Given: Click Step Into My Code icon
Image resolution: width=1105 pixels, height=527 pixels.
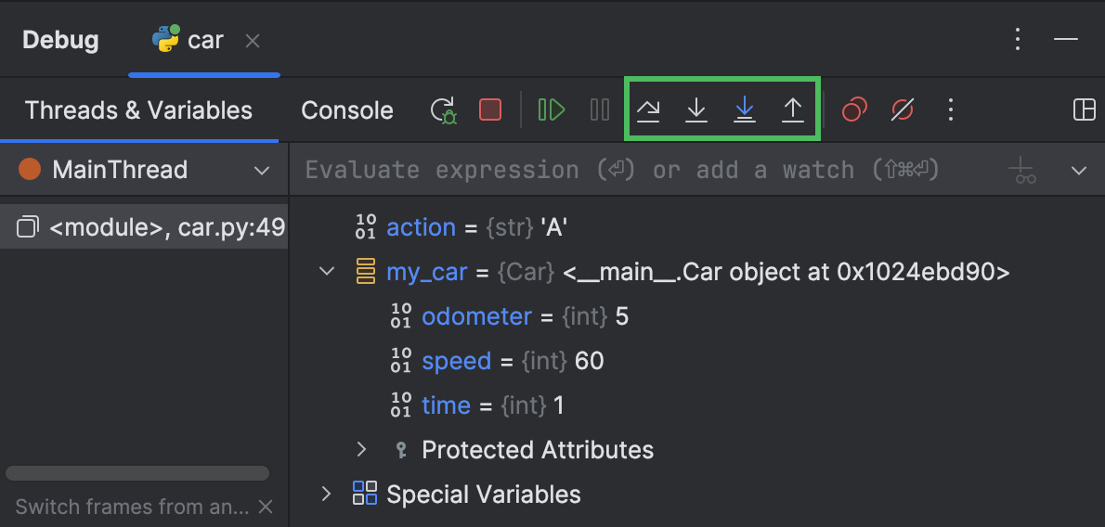Looking at the screenshot, I should pos(744,109).
